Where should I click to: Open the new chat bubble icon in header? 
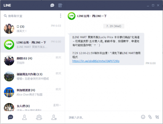[x=52, y=5]
